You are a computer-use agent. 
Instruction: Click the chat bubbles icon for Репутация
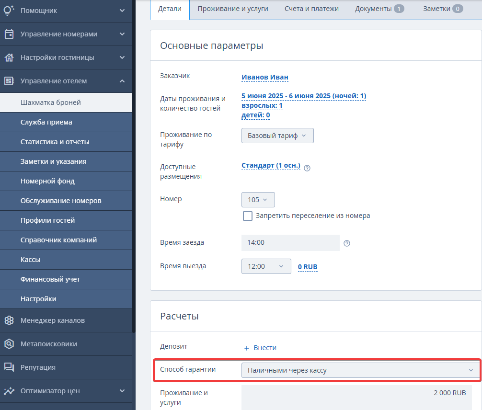9,367
